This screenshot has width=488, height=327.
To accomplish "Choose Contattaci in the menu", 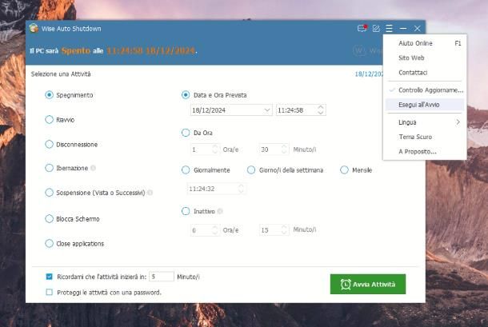I will pos(425,73).
